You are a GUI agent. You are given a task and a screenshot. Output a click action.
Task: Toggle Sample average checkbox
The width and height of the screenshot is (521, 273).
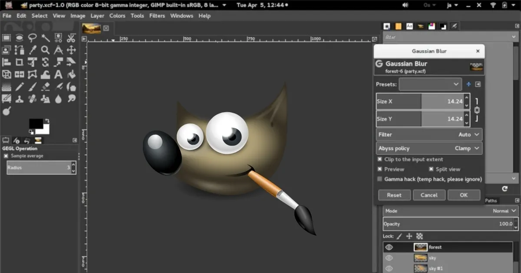pyautogui.click(x=6, y=156)
